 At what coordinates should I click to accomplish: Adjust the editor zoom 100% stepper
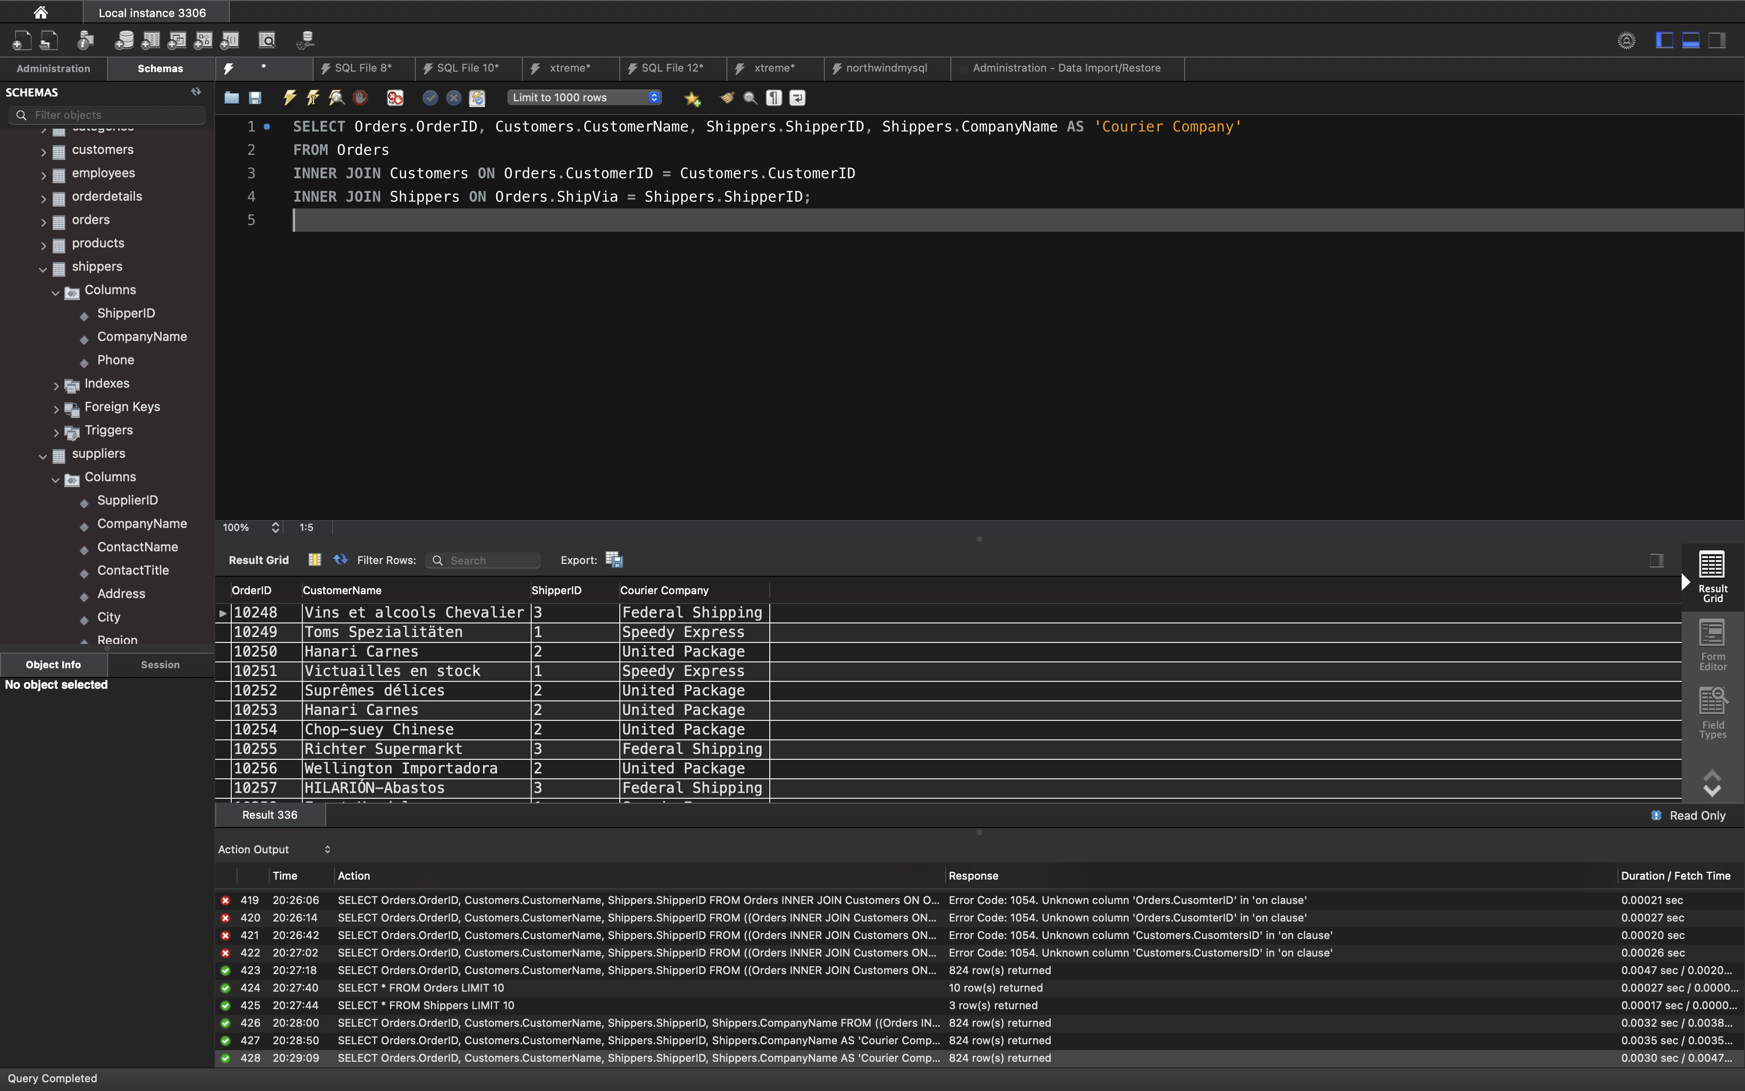click(x=275, y=527)
